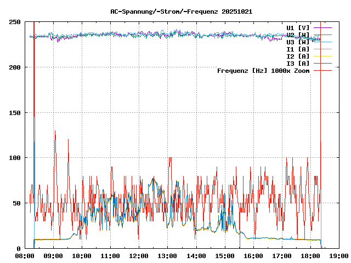351x263 pixels.
Task: Select the I1 [A] legend entry
Action: point(298,49)
